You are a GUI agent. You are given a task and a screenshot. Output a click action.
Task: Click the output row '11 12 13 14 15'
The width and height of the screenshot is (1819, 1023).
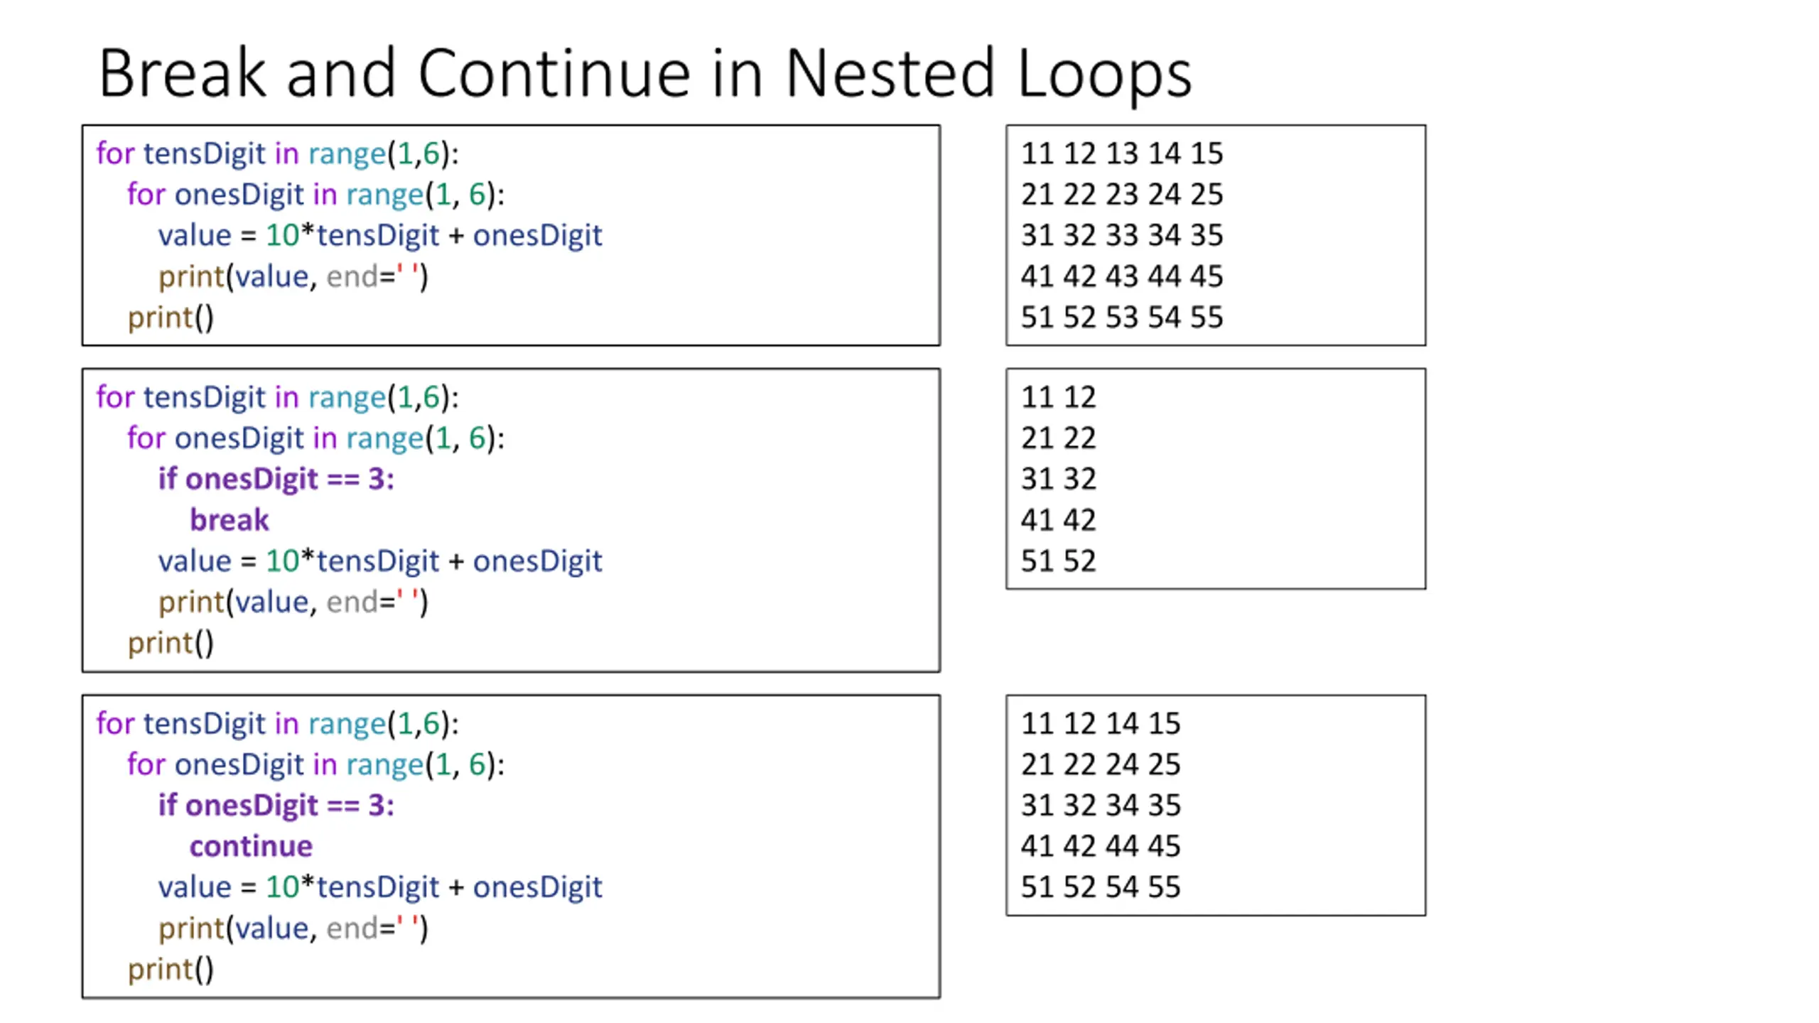click(x=1122, y=153)
